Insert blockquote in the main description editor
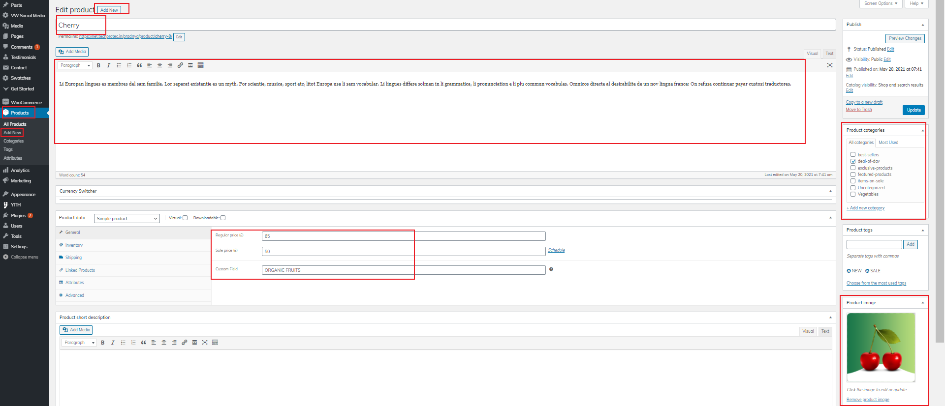Viewport: 945px width, 406px height. coord(139,65)
